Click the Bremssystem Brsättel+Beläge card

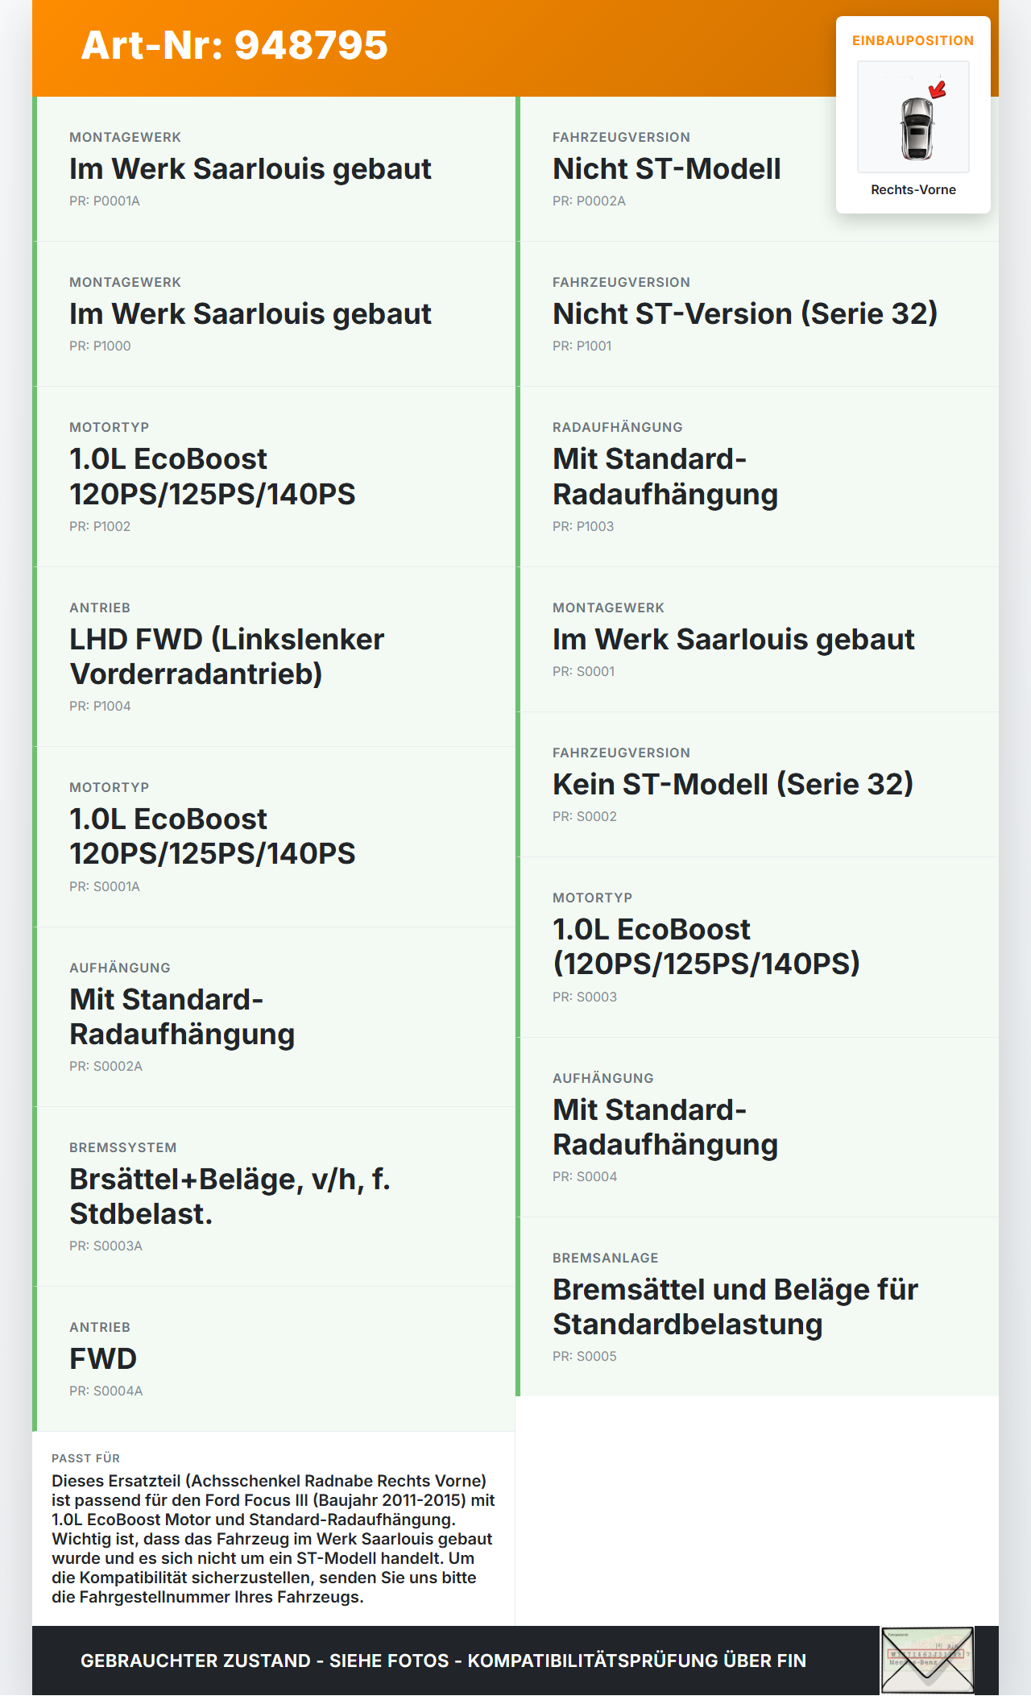274,1196
